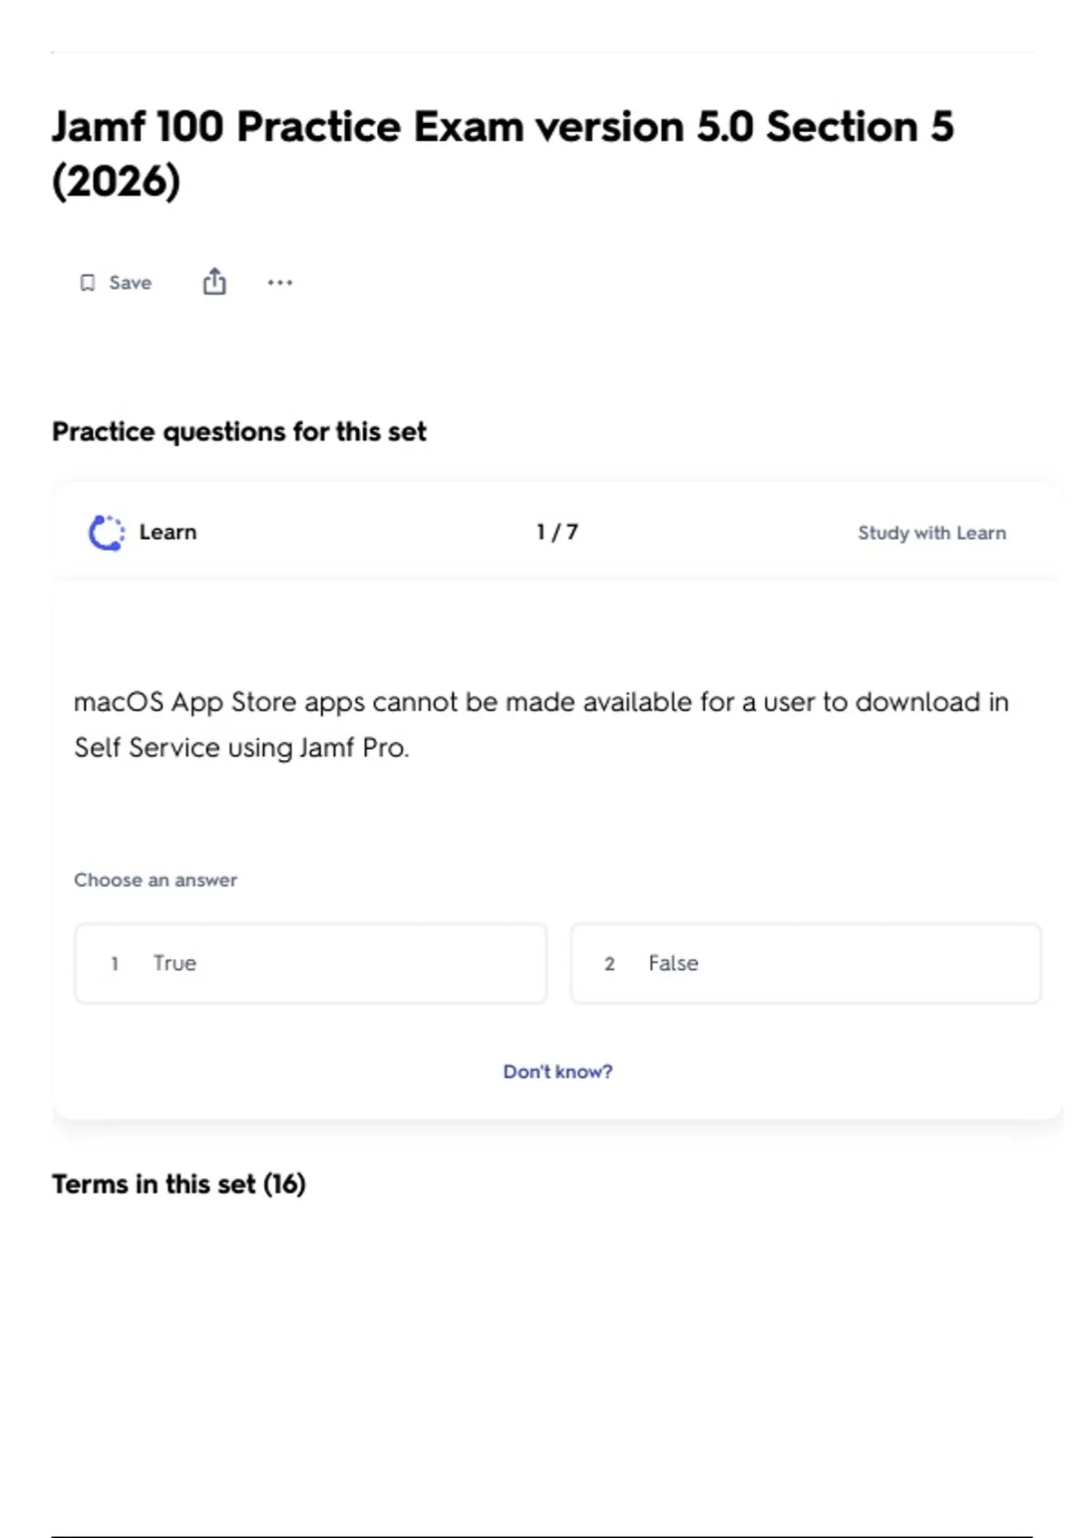Open the three-dot more options menu

280,282
